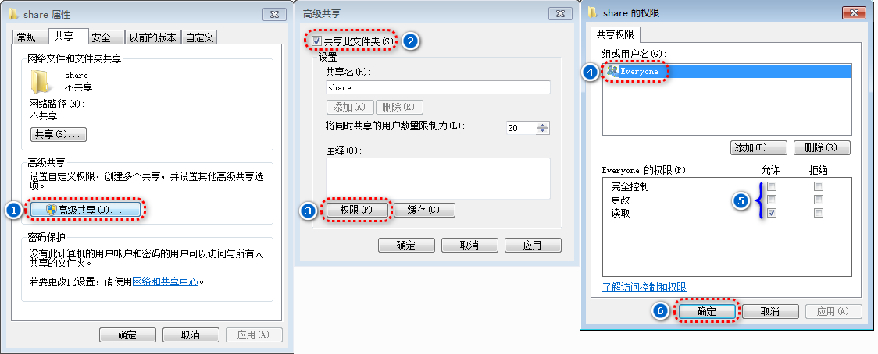878x354 pixels.
Task: Open Advanced Sharing with the shield button
Action: [84, 210]
